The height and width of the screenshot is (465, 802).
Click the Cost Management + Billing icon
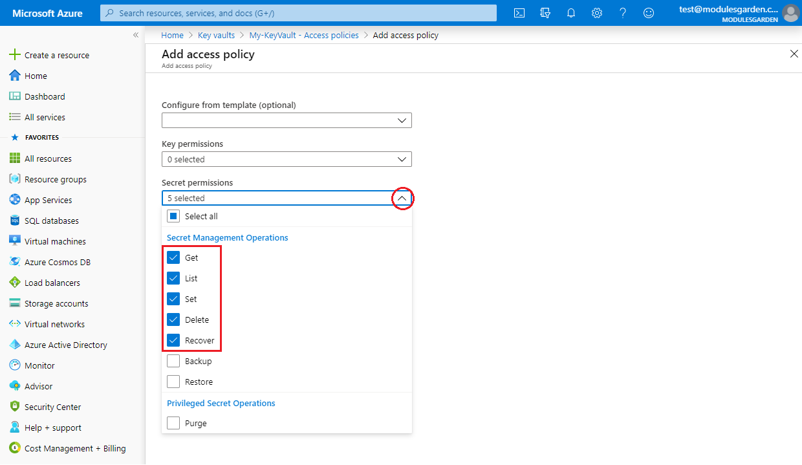click(x=15, y=448)
